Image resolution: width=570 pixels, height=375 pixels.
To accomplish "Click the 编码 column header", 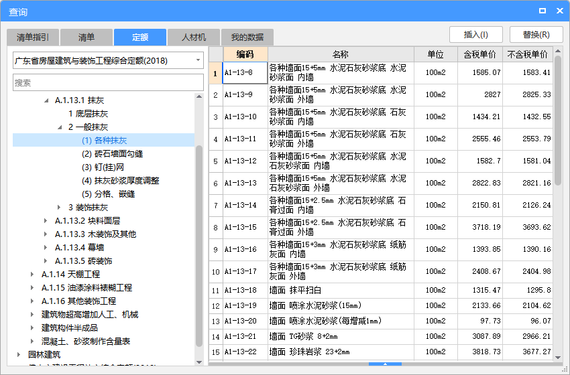I will [245, 54].
